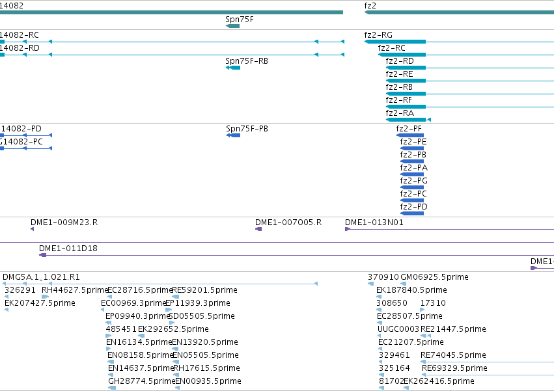Click EST EP09940.3prime
554x391 pixels.
click(x=139, y=316)
